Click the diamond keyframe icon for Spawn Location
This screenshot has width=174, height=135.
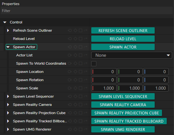(x=75, y=72)
